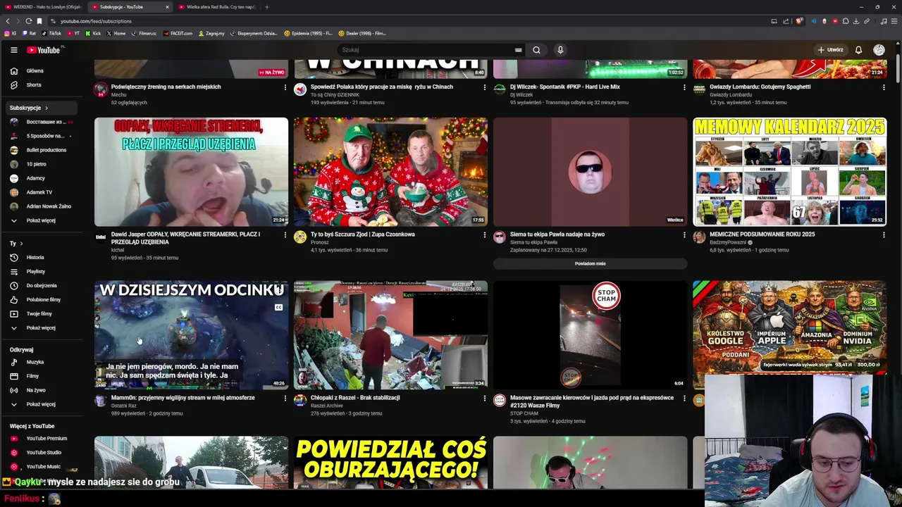Expand Pokaż więcej under Subskrypcje
Screen dimensions: 902x507
(41, 220)
